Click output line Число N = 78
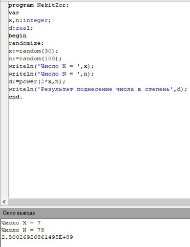The image size is (190, 247). 23,230
